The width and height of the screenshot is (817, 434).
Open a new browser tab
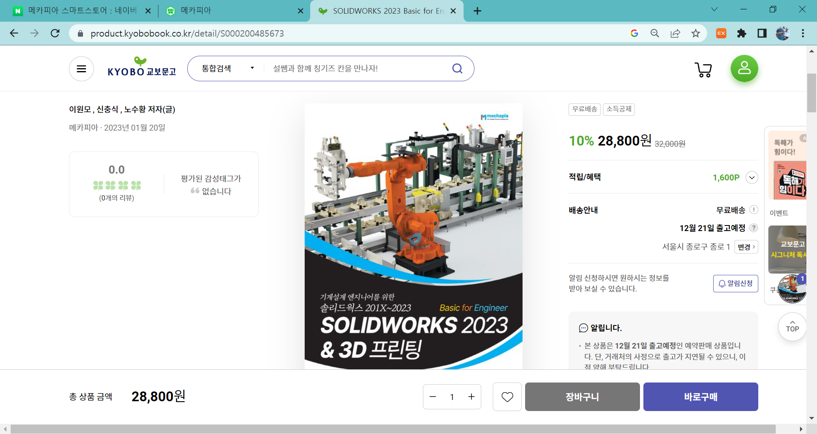coord(477,11)
